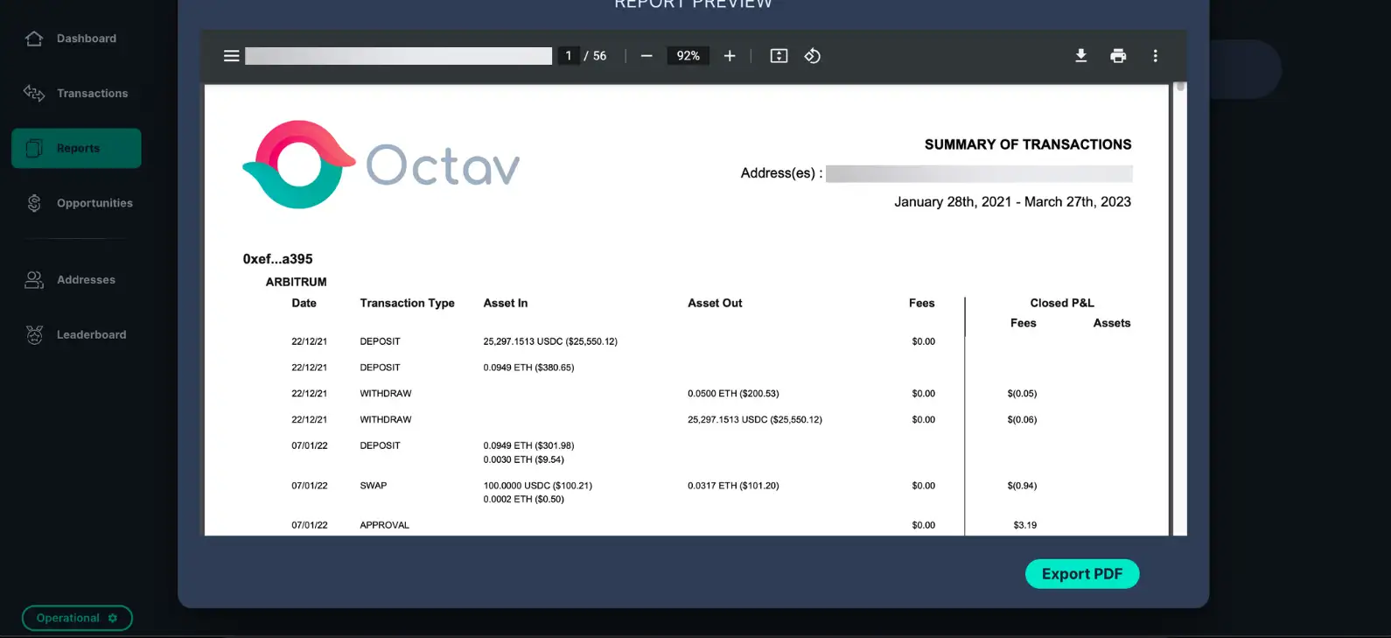The height and width of the screenshot is (638, 1391).
Task: Click the 92% zoom level field
Action: tap(689, 56)
